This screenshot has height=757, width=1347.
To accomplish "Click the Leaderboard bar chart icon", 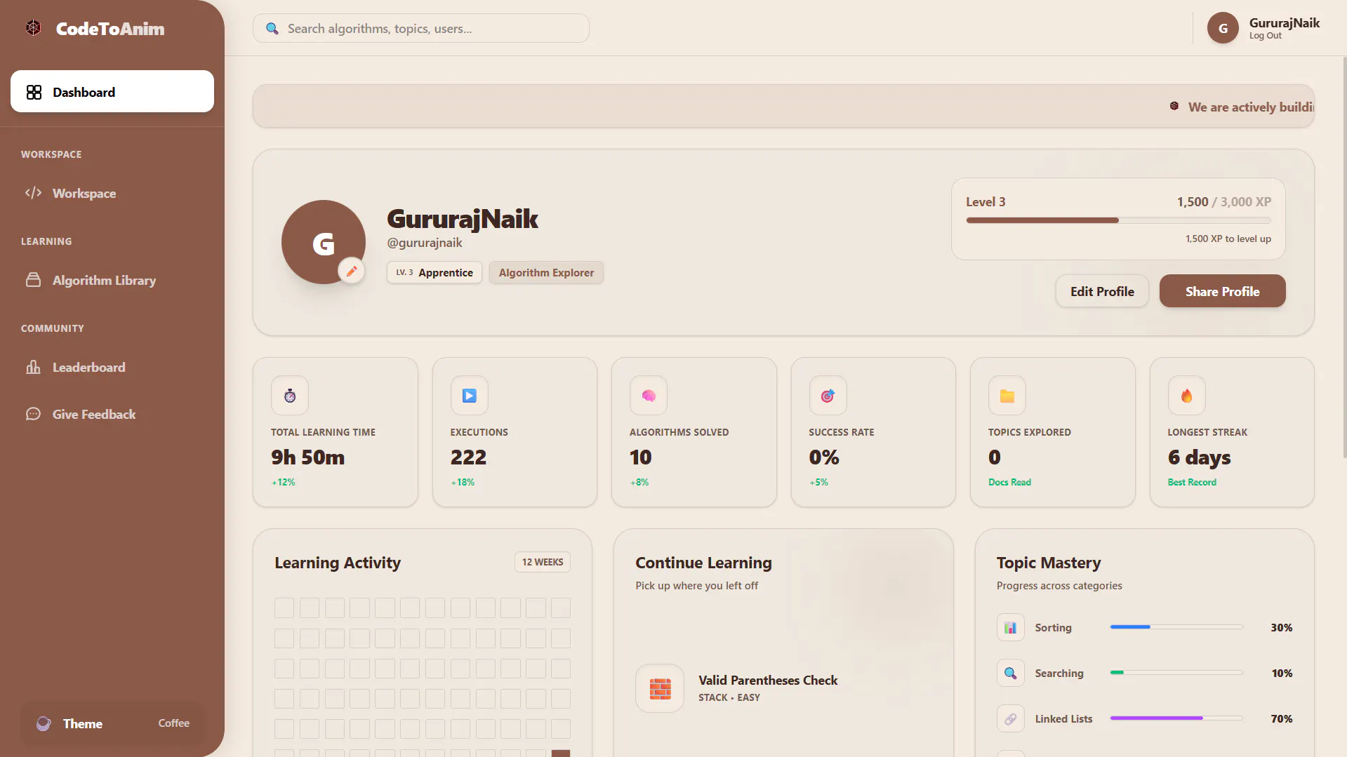I will [x=33, y=367].
